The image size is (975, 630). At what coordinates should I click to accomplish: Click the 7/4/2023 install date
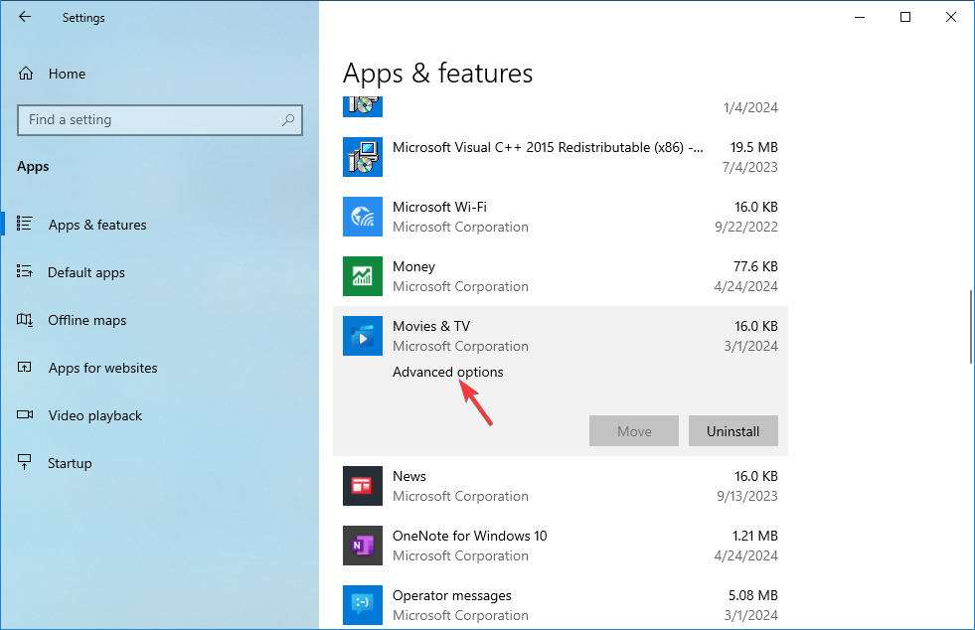750,167
